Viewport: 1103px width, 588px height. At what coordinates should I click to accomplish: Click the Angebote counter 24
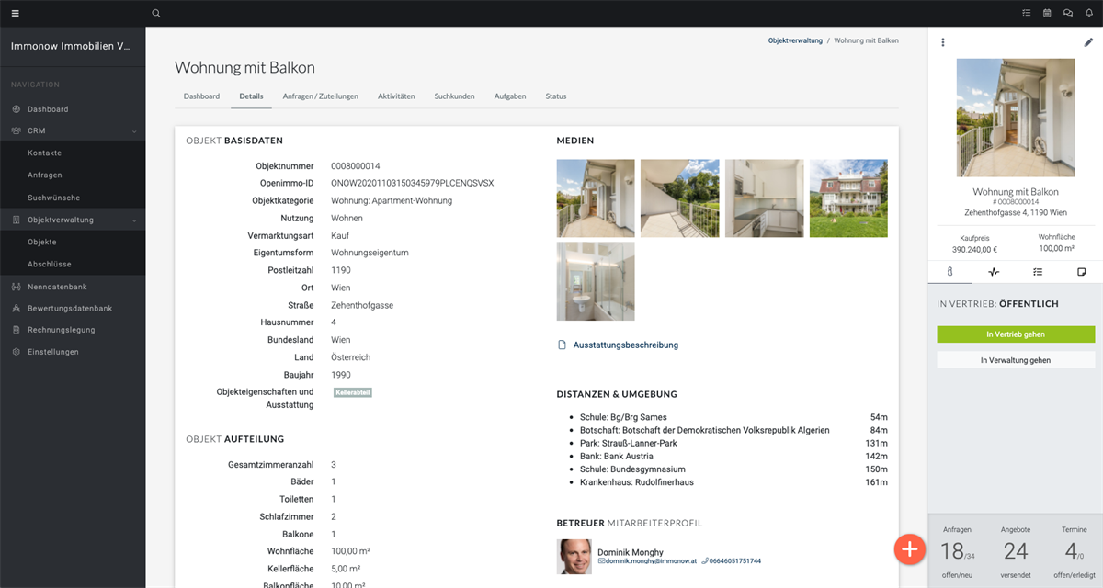(1016, 551)
